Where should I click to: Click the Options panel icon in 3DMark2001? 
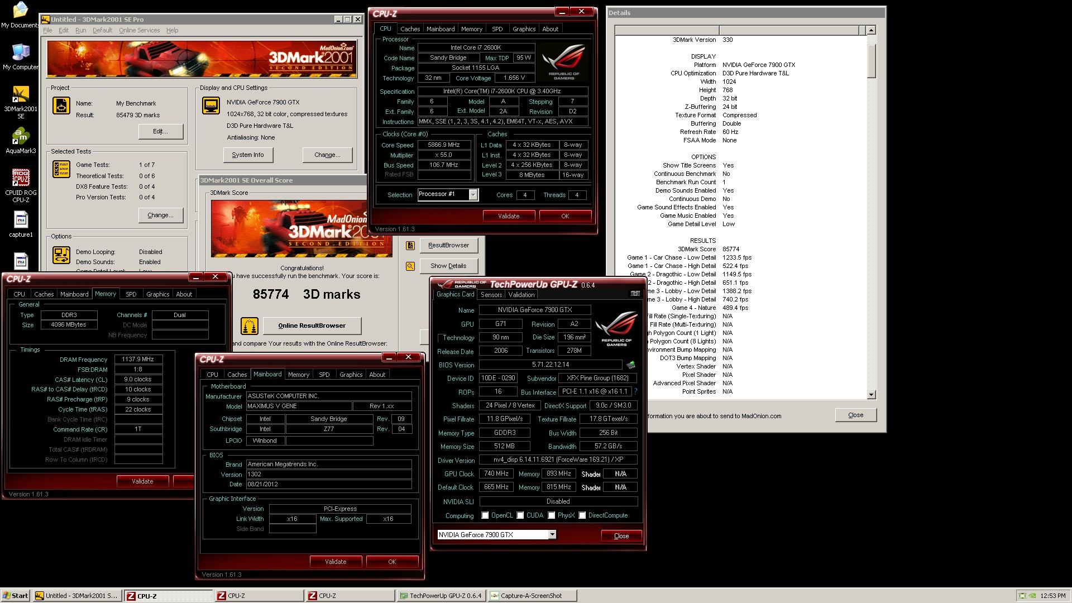(x=61, y=255)
